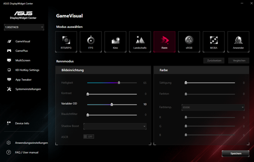Open the GamePlus menu entry

pyautogui.click(x=22, y=51)
